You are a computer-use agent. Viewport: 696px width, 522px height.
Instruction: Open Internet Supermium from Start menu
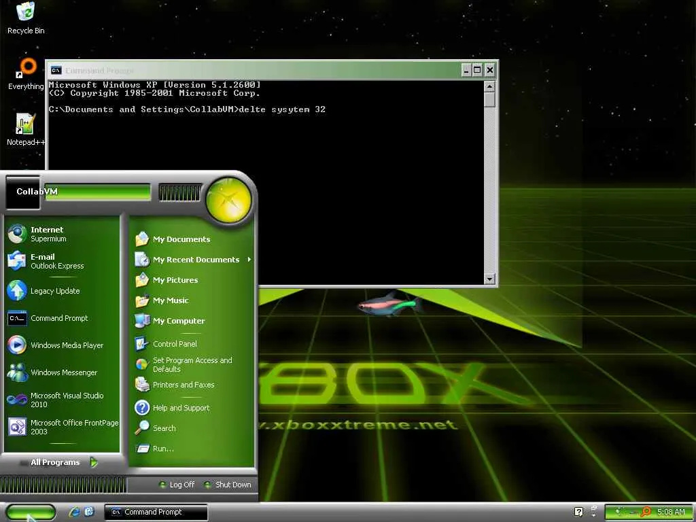click(62, 234)
